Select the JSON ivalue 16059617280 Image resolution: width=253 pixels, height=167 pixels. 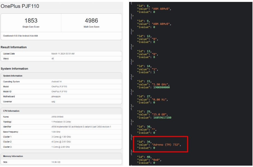pyautogui.click(x=162, y=118)
